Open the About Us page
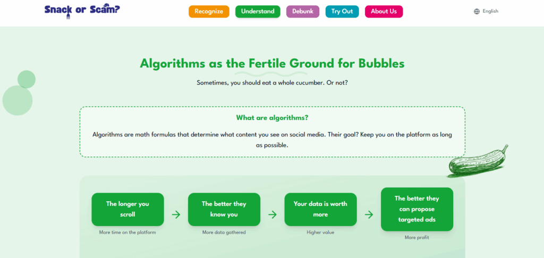Image resolution: width=544 pixels, height=258 pixels. 384,12
